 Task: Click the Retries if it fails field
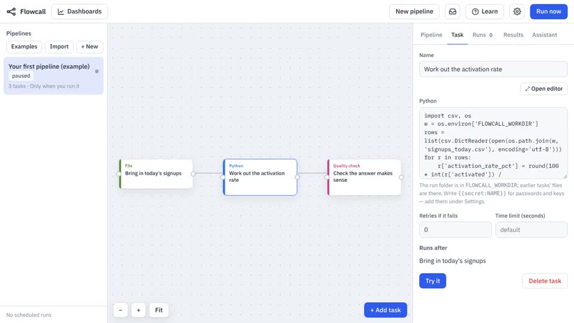pos(456,230)
